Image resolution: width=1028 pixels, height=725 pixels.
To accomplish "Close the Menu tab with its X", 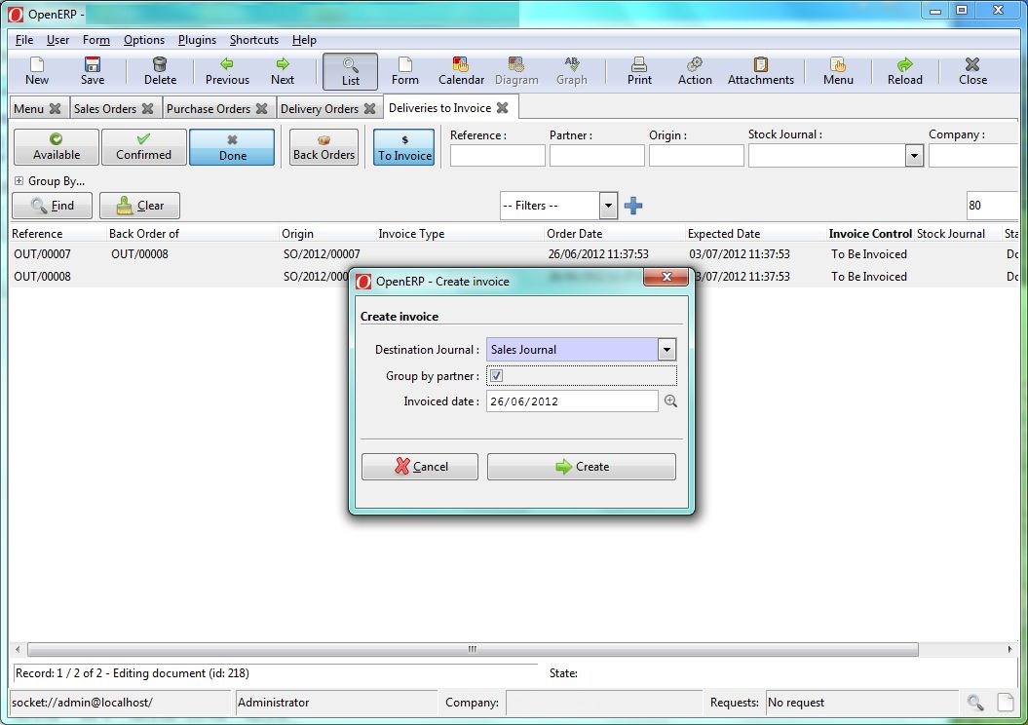I will pos(56,109).
